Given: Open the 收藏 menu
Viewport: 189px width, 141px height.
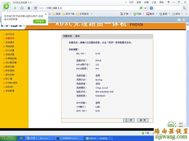Looking at the screenshot, I should (x=146, y=2).
